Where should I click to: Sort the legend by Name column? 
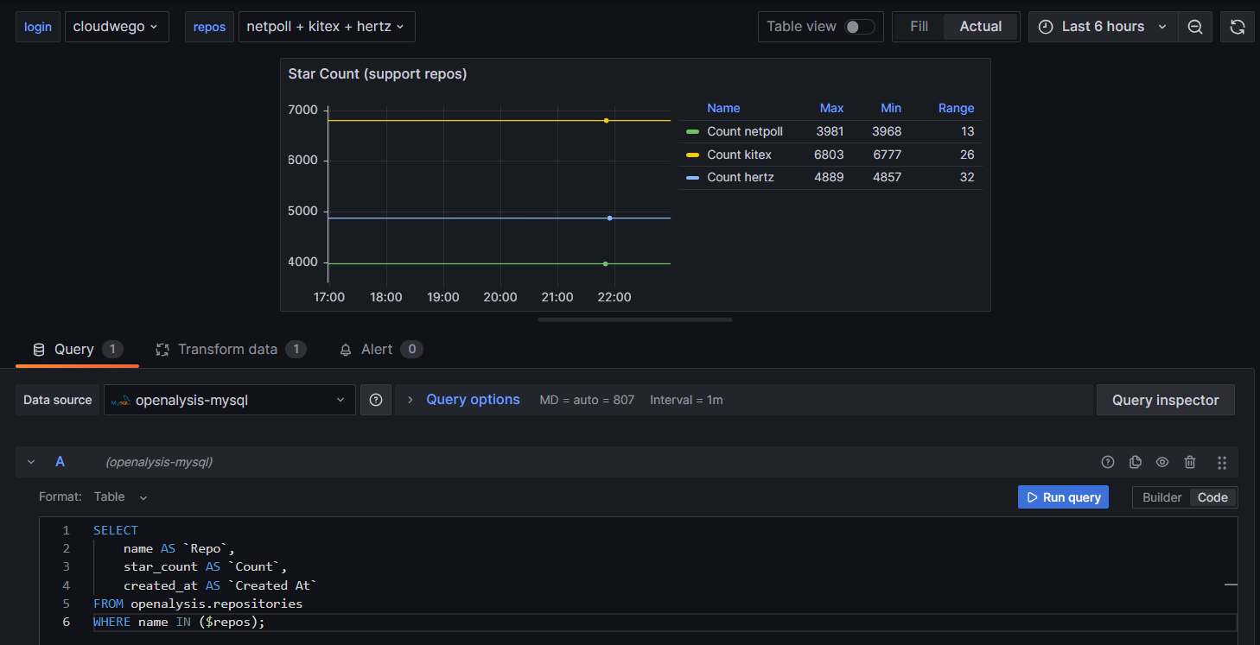[x=723, y=108]
